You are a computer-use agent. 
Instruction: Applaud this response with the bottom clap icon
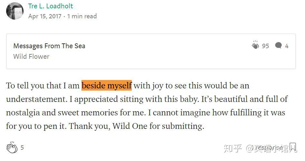click(12, 147)
